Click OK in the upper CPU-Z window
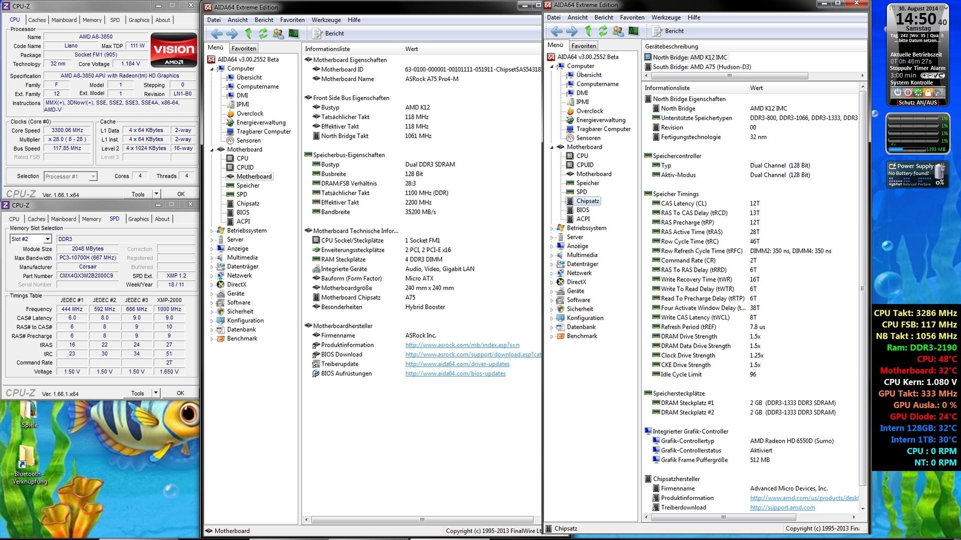 click(x=181, y=194)
